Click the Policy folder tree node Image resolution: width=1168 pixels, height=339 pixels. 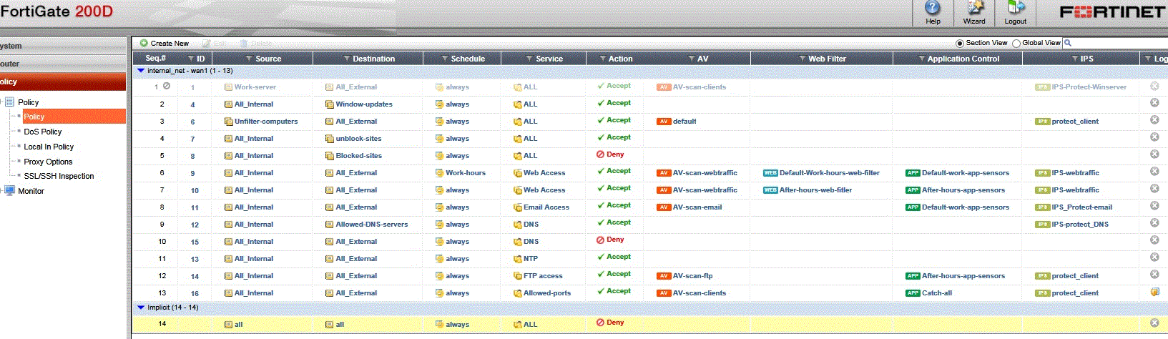28,102
